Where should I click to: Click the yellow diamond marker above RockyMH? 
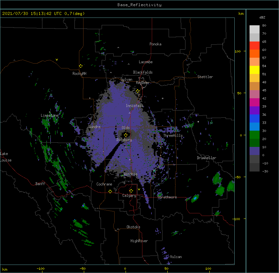(x=81, y=66)
